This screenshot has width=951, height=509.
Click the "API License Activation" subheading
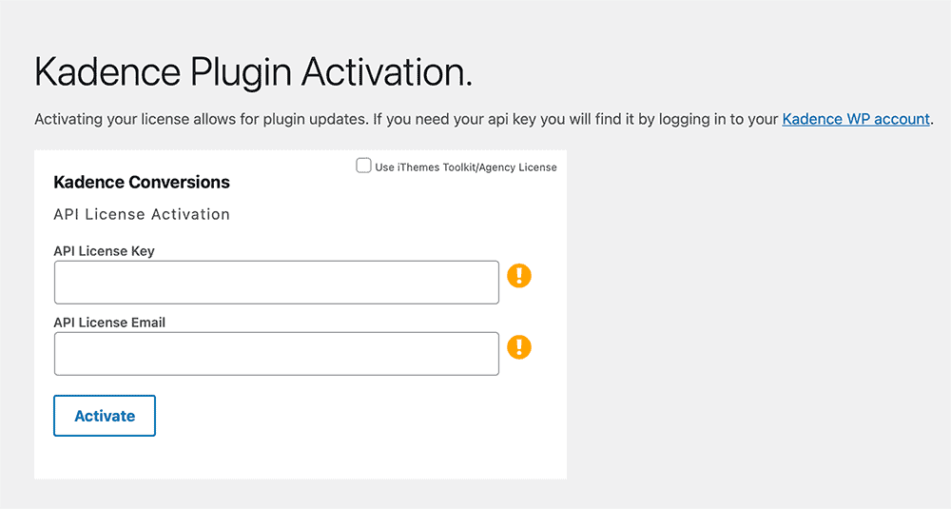pyautogui.click(x=142, y=214)
